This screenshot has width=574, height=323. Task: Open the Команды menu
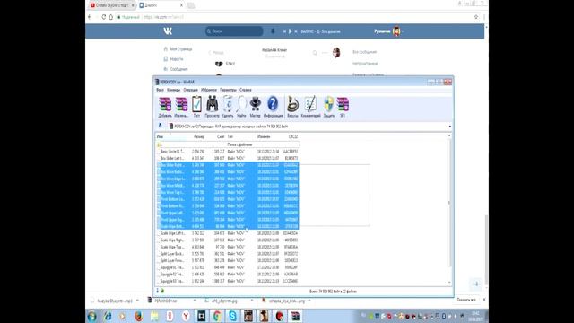coord(173,90)
